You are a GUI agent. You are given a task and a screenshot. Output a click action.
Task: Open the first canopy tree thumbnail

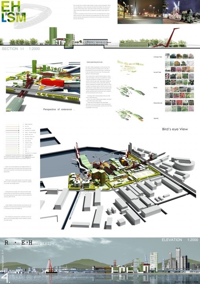click(x=167, y=56)
